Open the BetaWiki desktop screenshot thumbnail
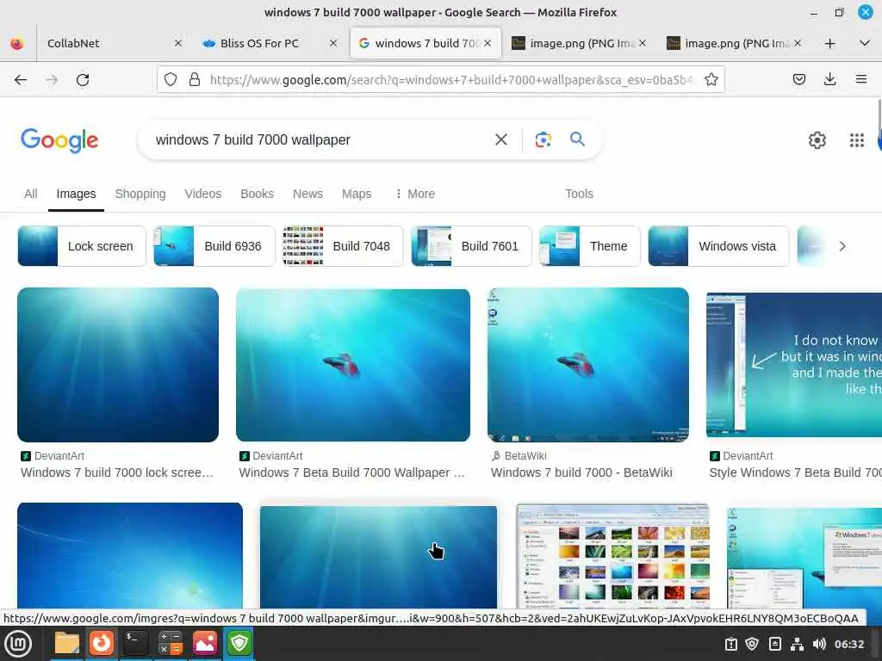The width and height of the screenshot is (882, 661). 587,365
